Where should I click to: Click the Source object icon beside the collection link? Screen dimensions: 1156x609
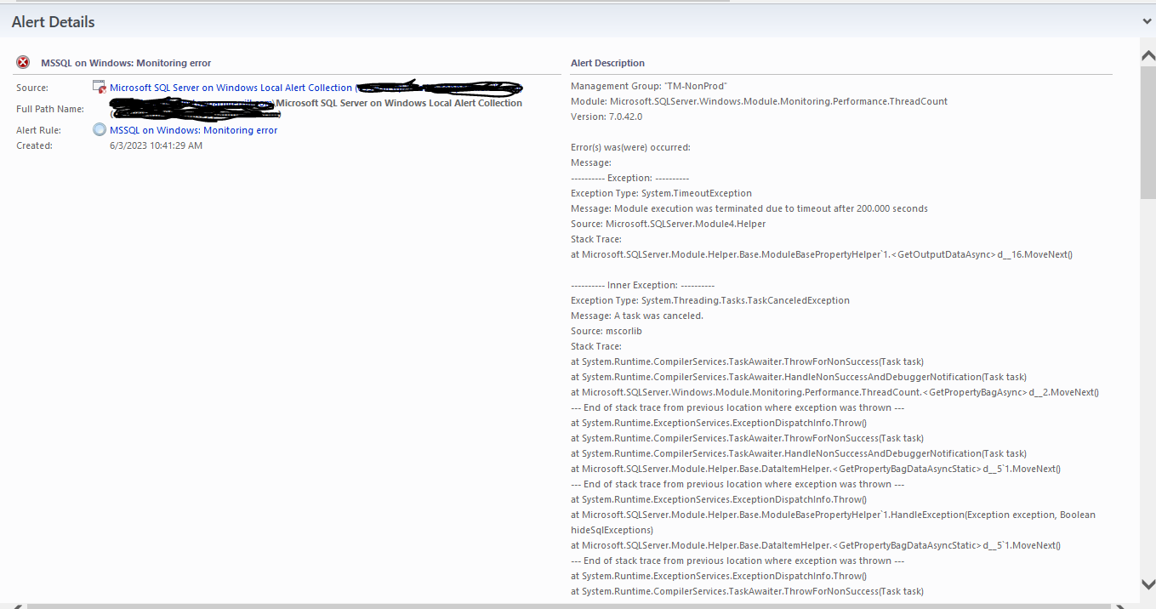click(x=100, y=87)
